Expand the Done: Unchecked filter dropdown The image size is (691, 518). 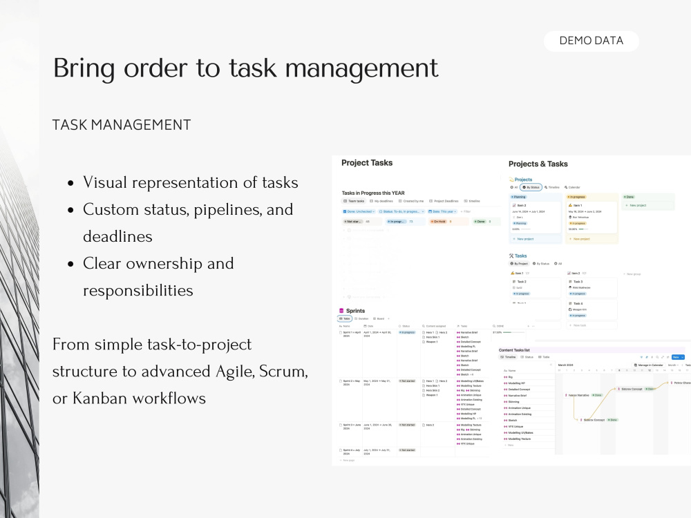pos(359,211)
